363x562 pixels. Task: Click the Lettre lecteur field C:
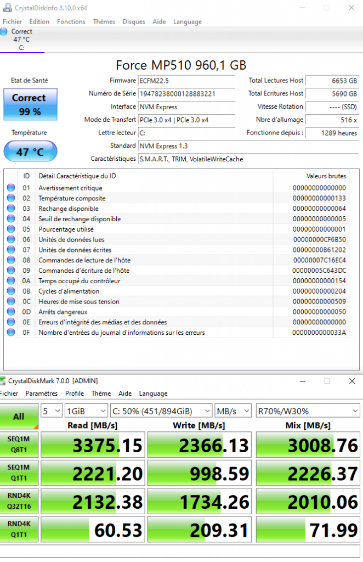pos(186,133)
